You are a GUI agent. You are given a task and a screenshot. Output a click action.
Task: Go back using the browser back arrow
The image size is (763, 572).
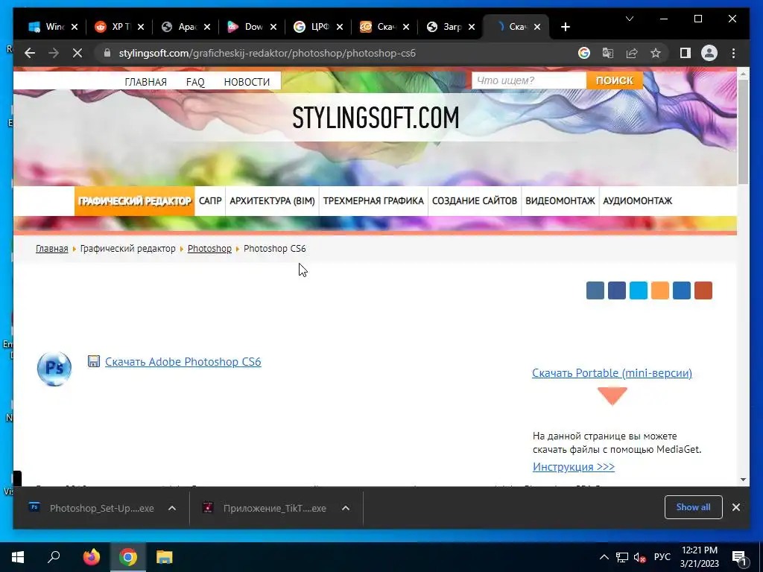coord(30,53)
